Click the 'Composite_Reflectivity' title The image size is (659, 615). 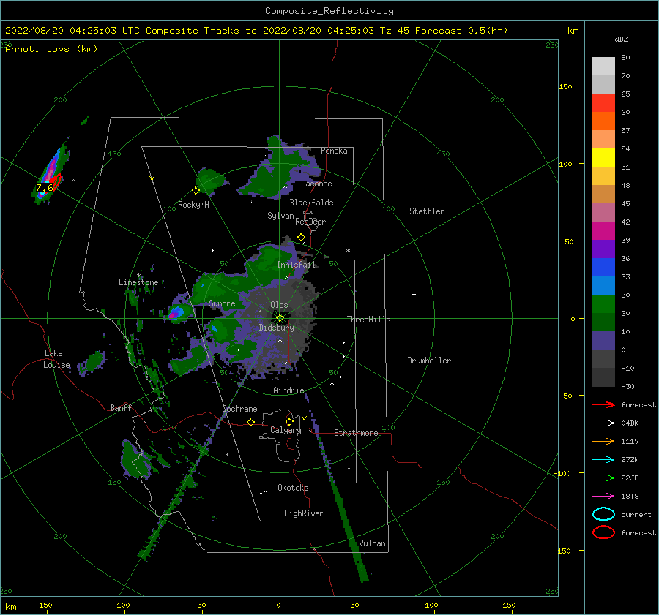pyautogui.click(x=329, y=11)
